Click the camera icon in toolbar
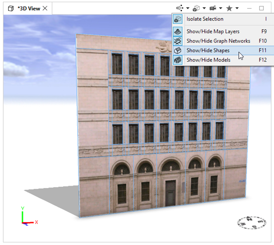 (x=213, y=8)
